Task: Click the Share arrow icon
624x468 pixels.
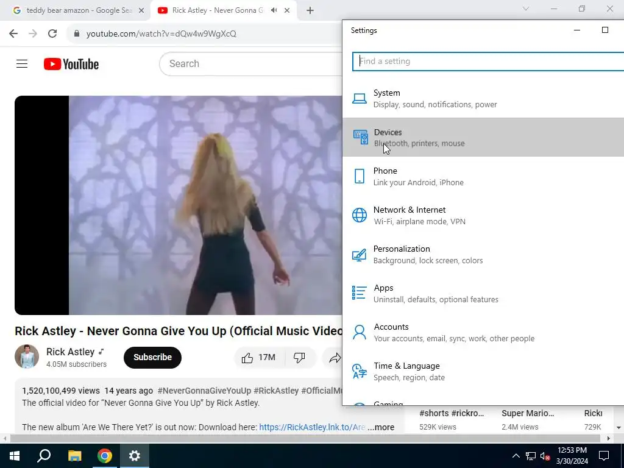Action: 335,357
